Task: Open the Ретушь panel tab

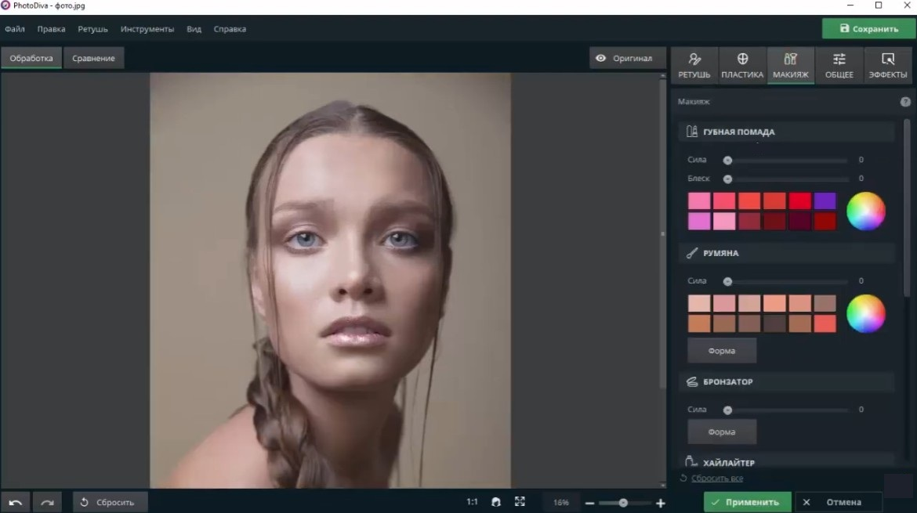Action: coord(694,66)
